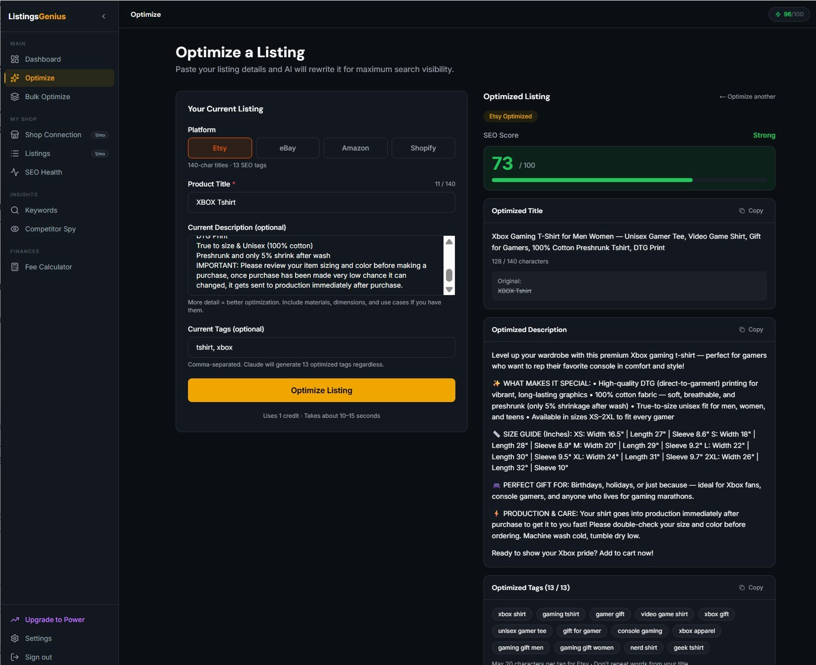This screenshot has width=816, height=665.
Task: Open the Settings menu item
Action: click(38, 638)
